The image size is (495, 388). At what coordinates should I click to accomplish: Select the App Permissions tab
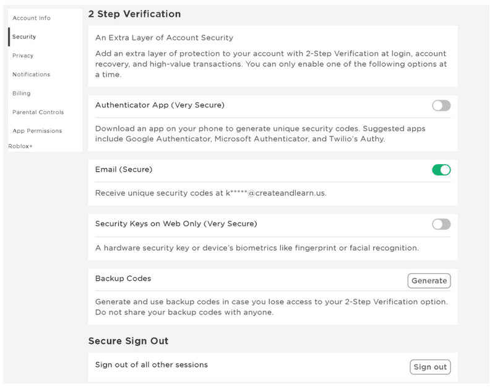click(x=37, y=131)
